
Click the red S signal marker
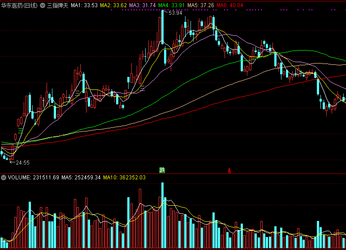[229, 171]
